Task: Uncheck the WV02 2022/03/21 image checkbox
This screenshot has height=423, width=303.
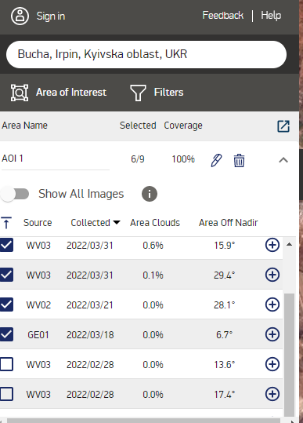Action: (x=6, y=304)
